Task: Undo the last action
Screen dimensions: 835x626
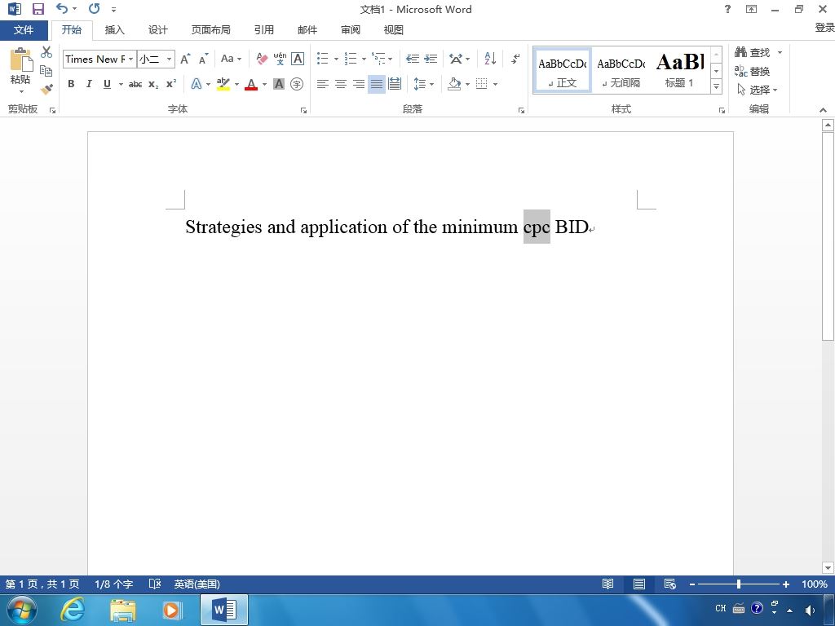Action: click(x=62, y=8)
